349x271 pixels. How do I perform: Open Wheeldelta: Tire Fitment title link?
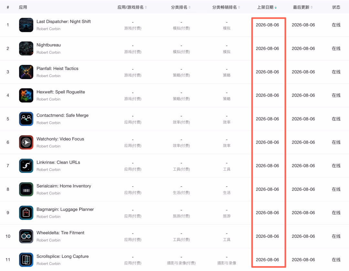[60, 233]
